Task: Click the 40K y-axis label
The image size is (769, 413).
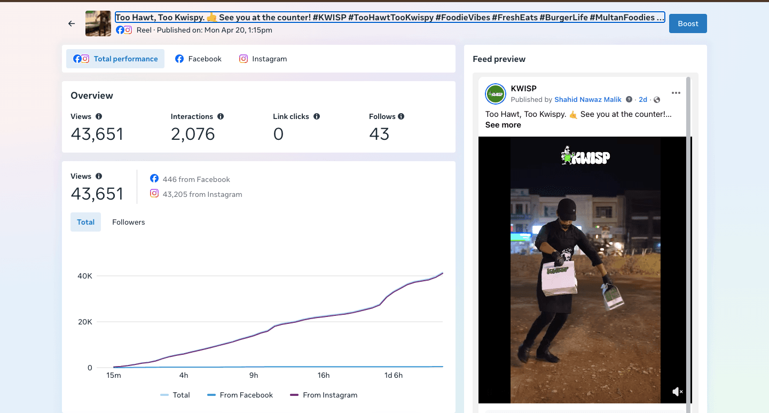Action: pos(85,276)
